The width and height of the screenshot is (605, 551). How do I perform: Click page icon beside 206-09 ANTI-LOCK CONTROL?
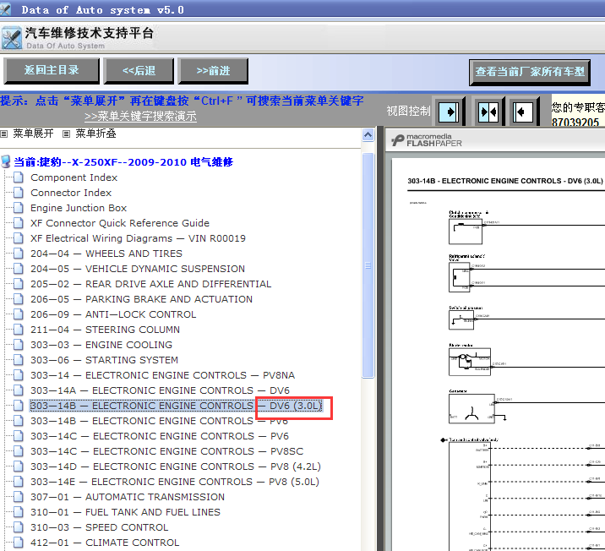point(18,314)
